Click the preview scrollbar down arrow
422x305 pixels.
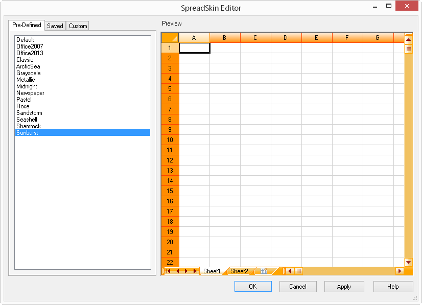[x=408, y=262]
